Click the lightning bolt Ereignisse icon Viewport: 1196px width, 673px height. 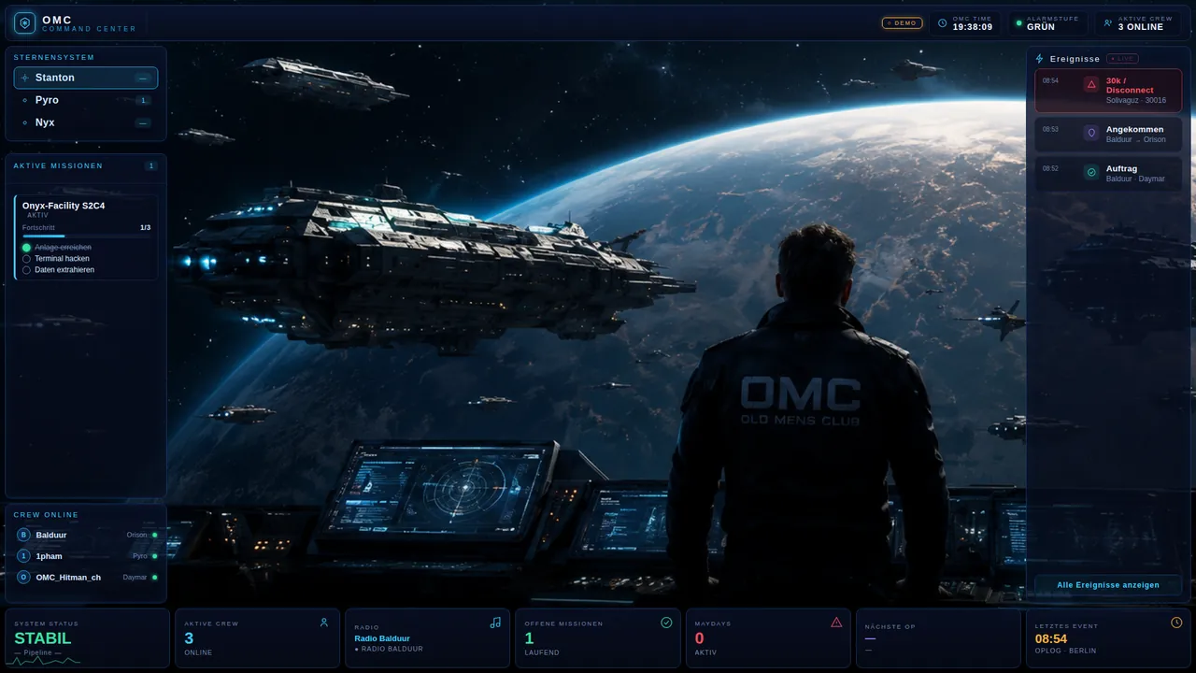tap(1039, 59)
